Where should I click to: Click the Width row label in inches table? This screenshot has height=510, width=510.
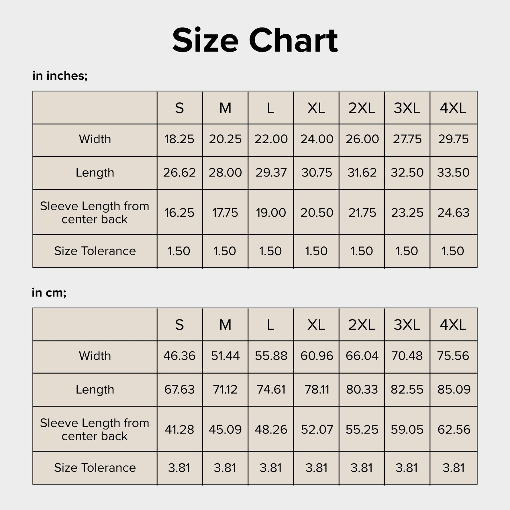tap(95, 139)
